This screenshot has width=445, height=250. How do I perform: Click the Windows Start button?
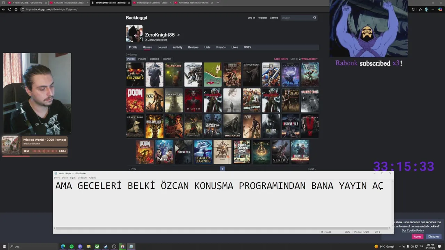pos(3,247)
